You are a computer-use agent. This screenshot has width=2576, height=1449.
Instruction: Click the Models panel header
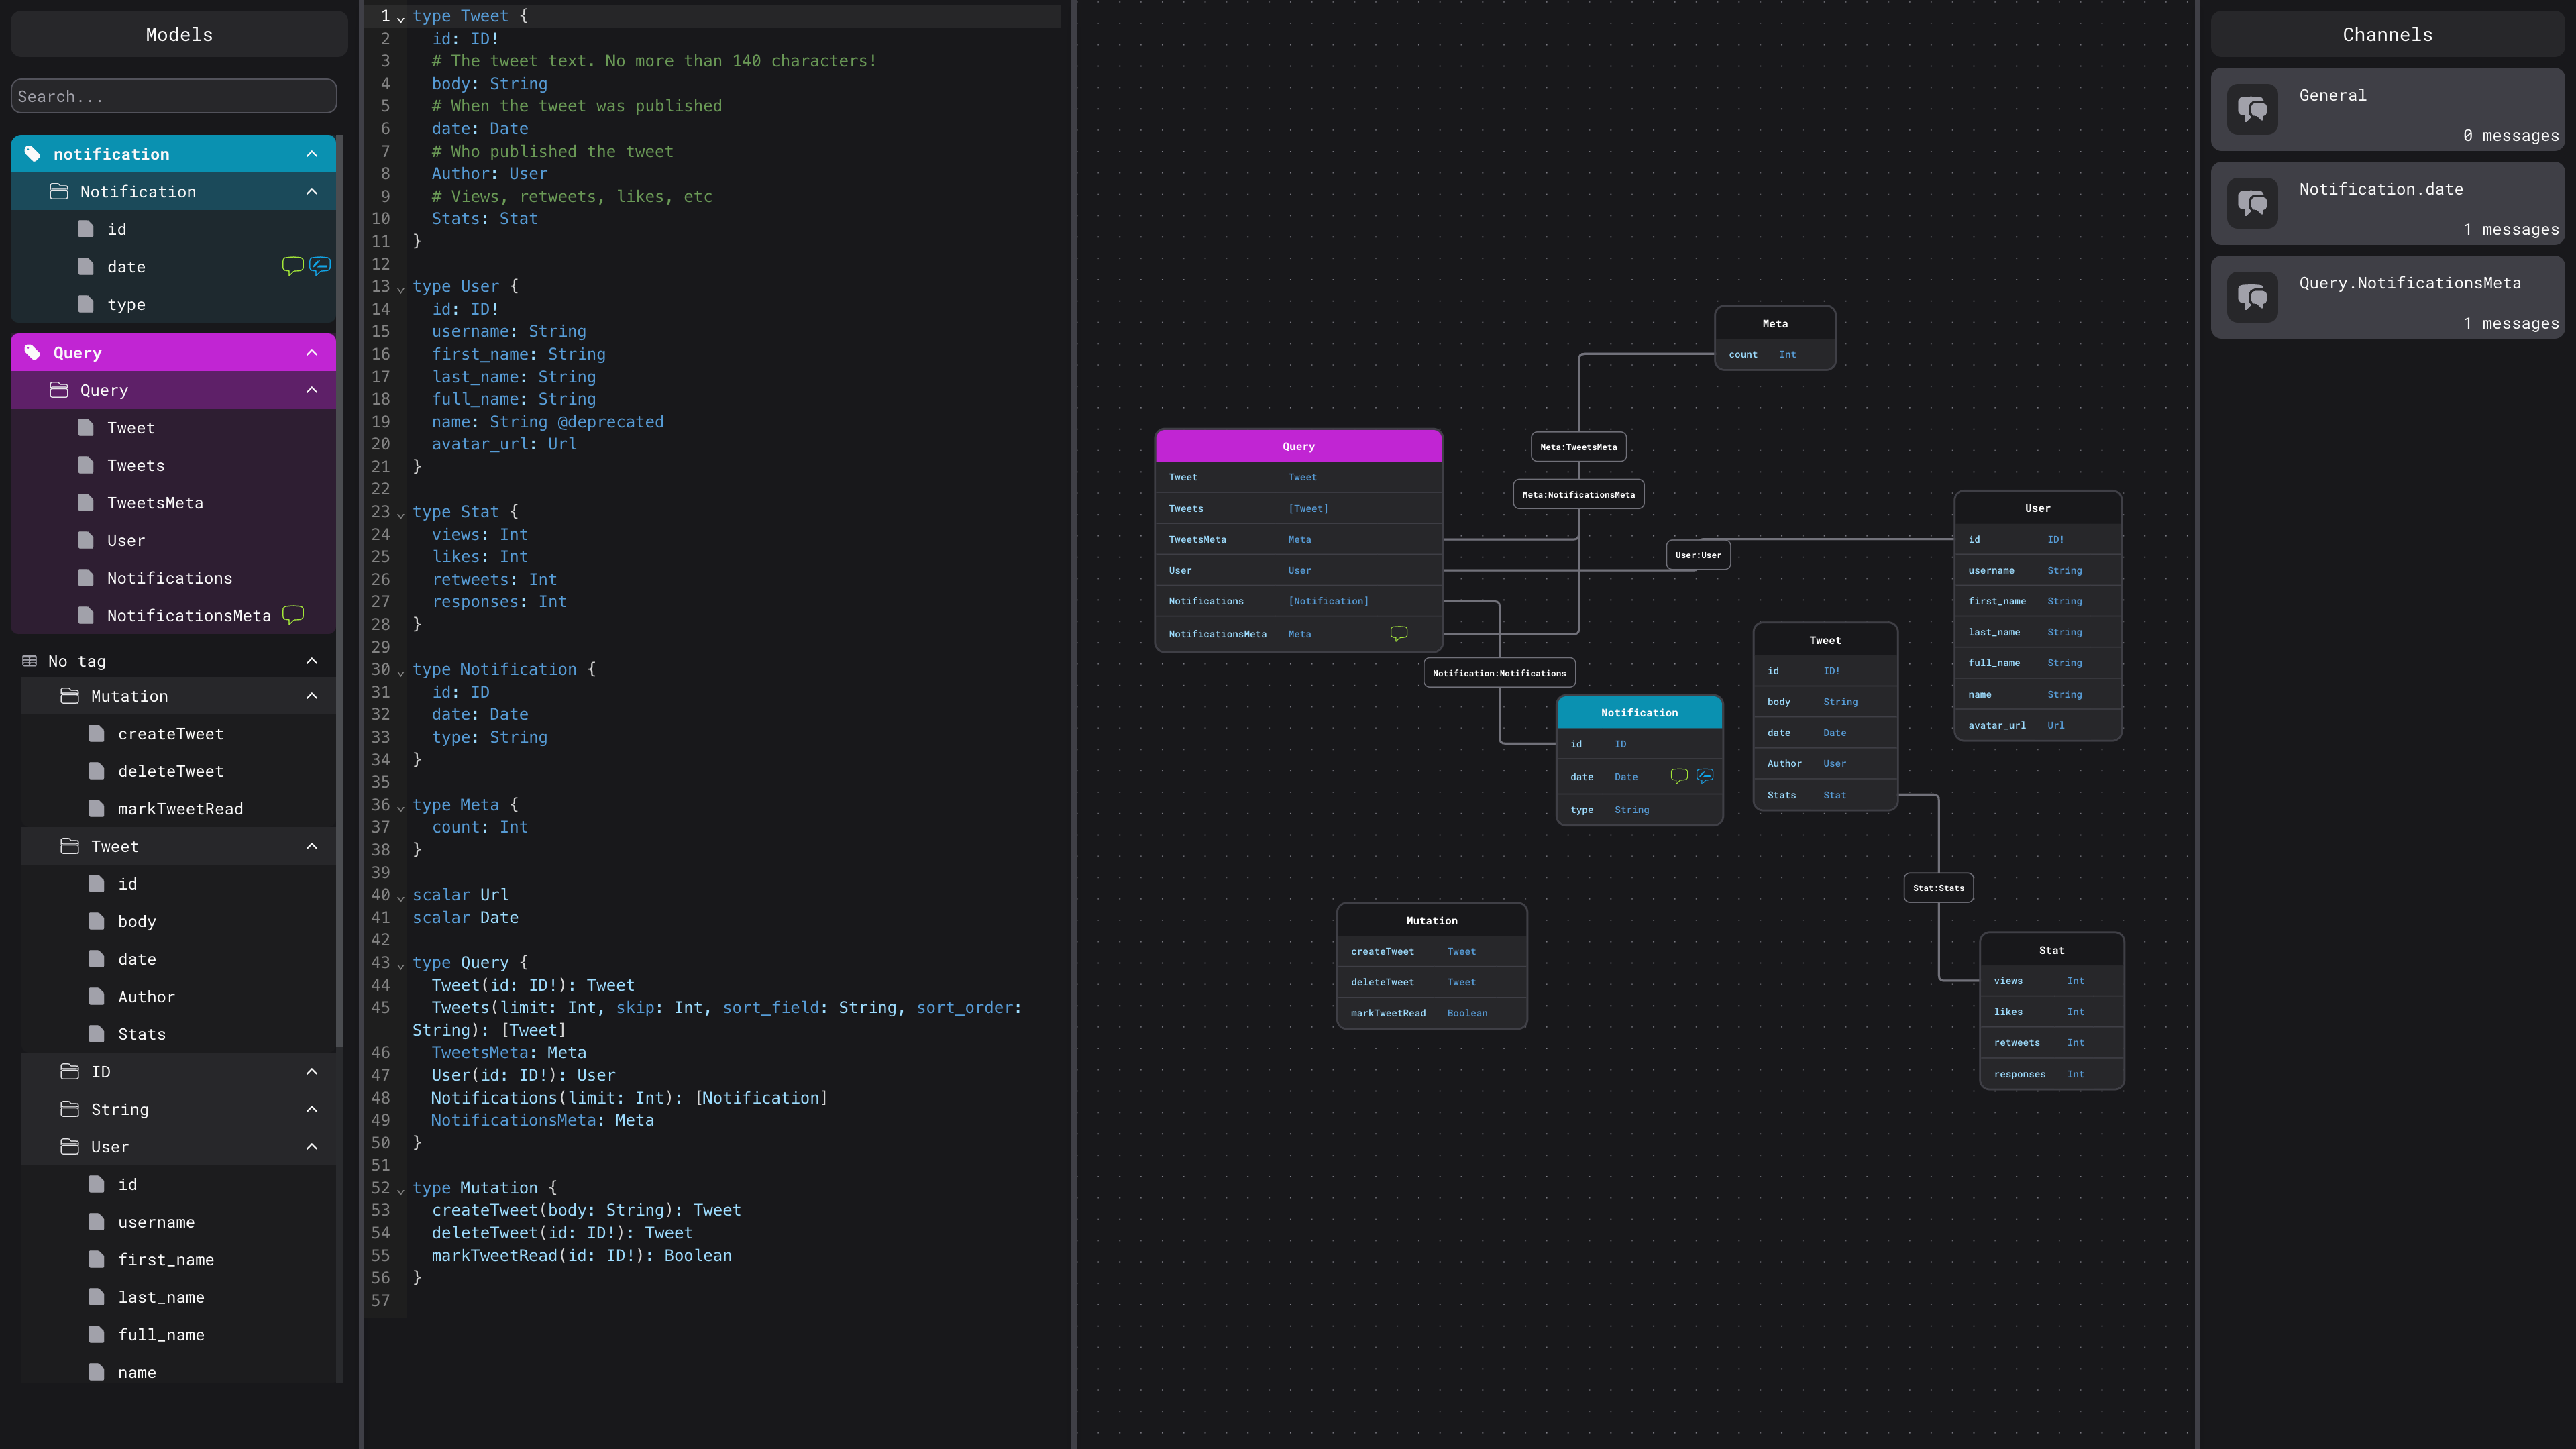(x=179, y=34)
